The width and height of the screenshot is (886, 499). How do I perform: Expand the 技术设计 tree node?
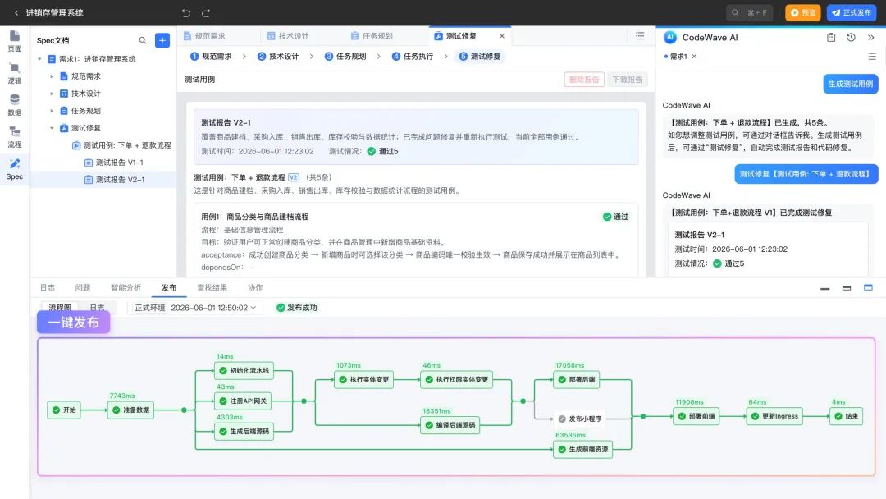(52, 94)
